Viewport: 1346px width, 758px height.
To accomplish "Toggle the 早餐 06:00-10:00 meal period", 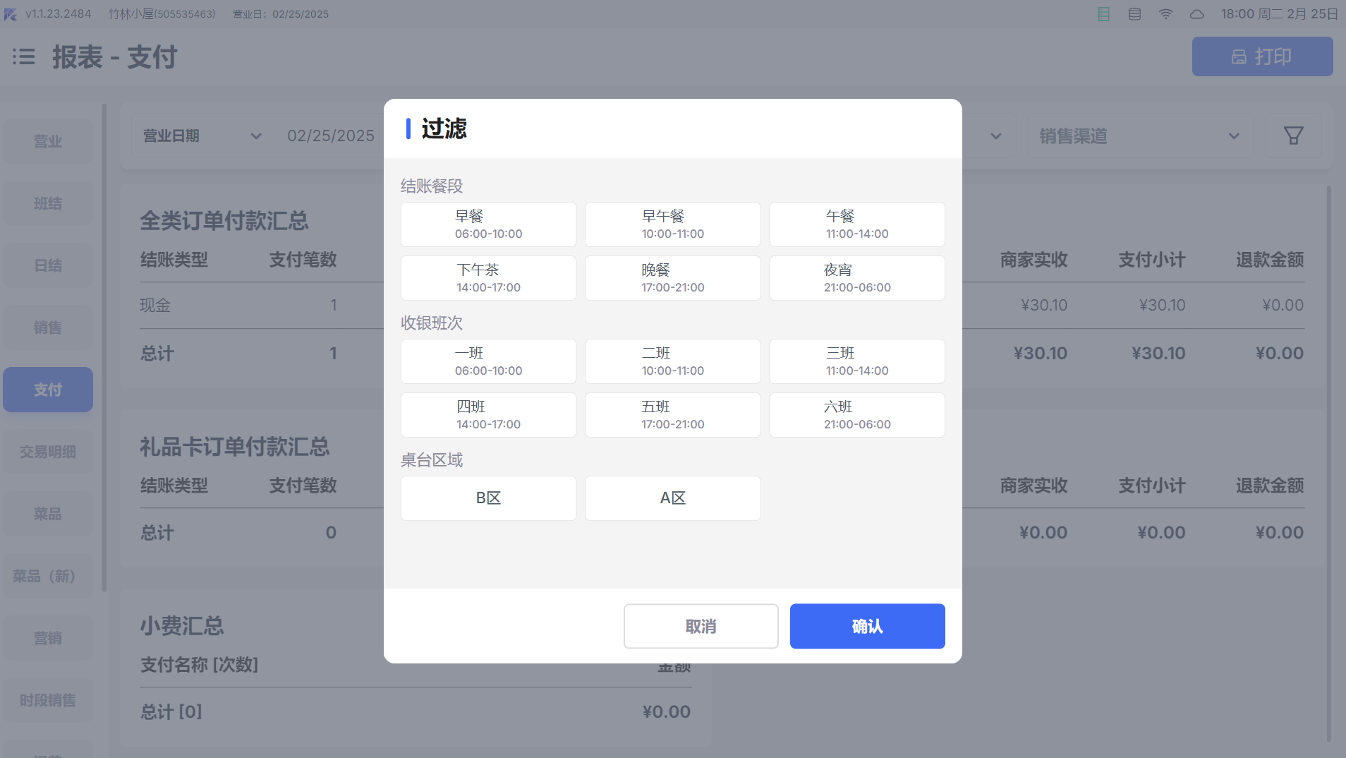I will coord(488,224).
